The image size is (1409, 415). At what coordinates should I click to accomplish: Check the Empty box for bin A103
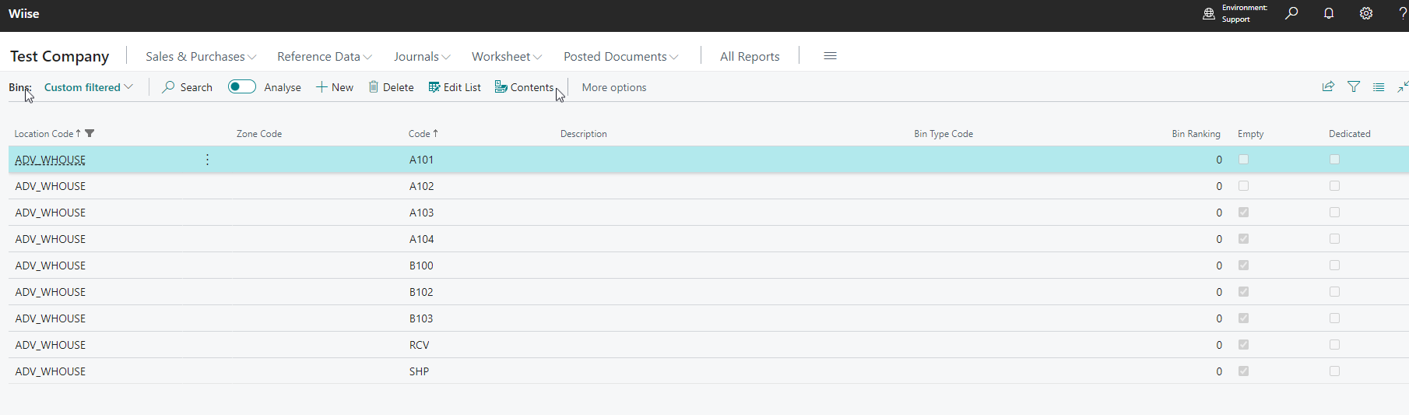coord(1243,213)
